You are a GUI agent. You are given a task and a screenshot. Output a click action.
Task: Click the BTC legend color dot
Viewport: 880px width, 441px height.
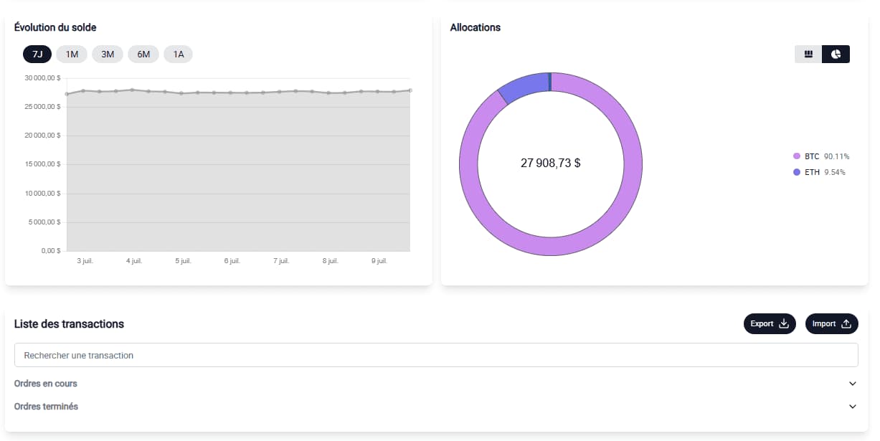click(797, 156)
